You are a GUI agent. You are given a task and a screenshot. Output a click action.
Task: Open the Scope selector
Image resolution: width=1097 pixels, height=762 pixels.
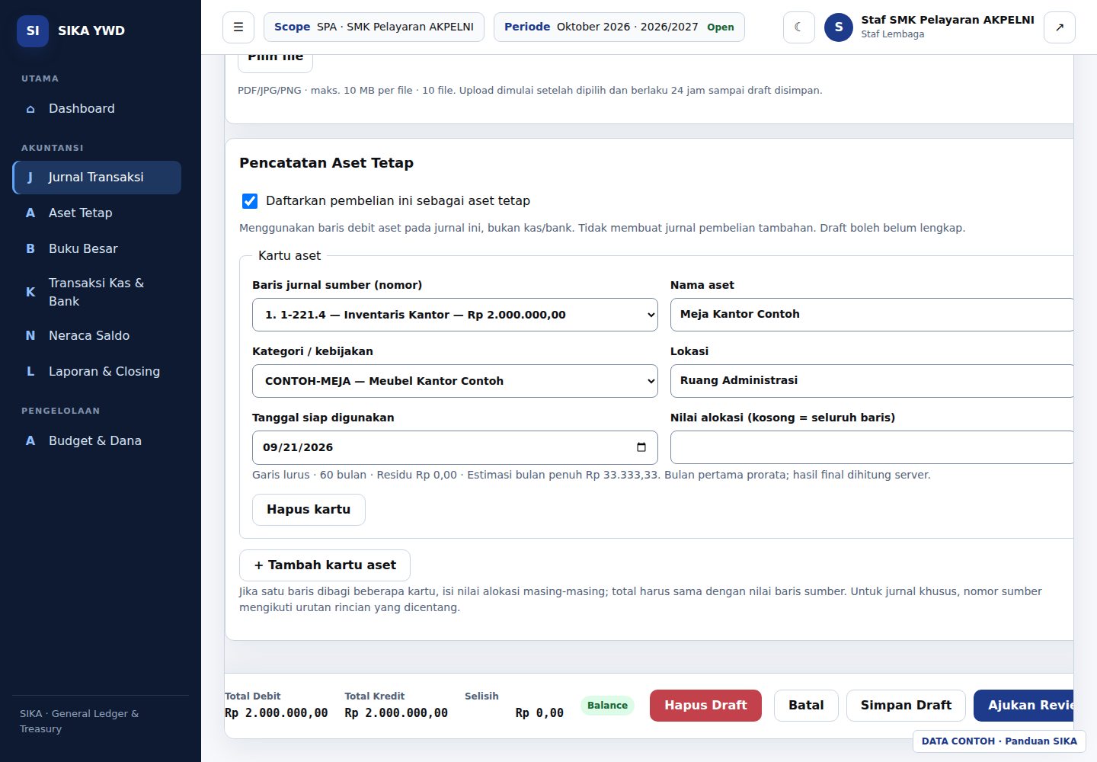(x=374, y=27)
